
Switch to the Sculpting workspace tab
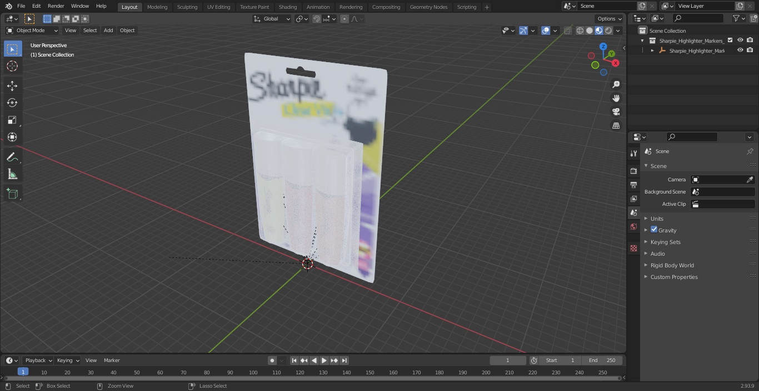click(x=187, y=7)
